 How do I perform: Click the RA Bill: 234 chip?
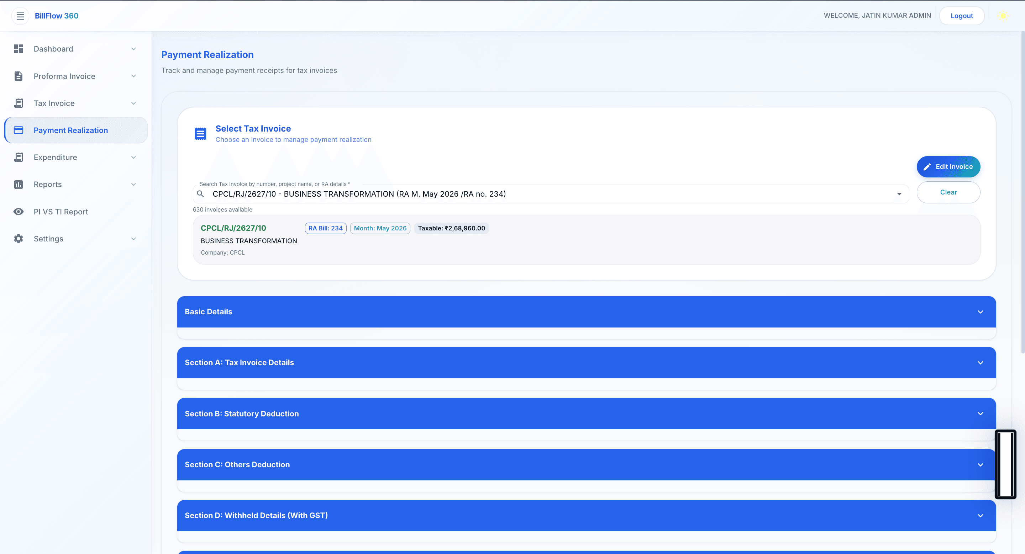326,228
